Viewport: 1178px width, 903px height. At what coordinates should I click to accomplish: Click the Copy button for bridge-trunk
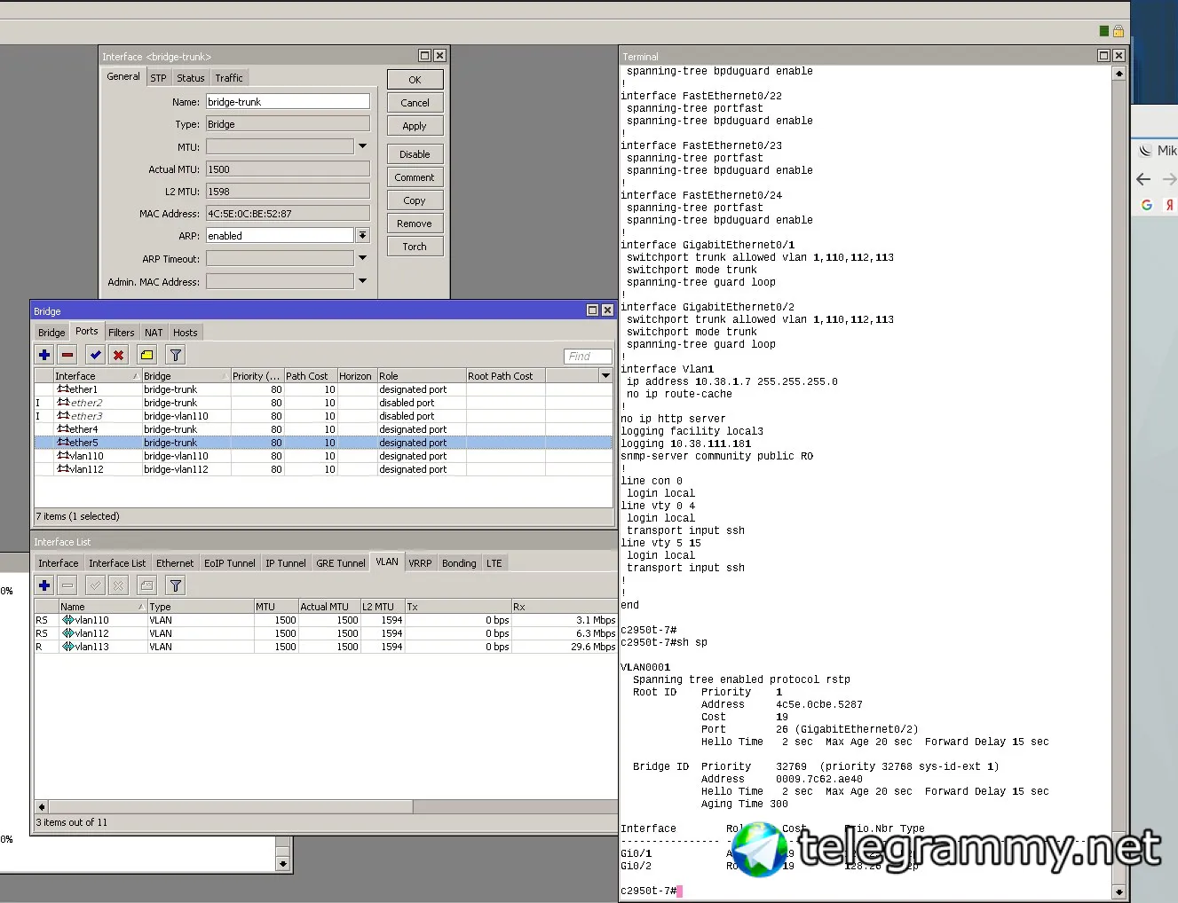(x=415, y=200)
